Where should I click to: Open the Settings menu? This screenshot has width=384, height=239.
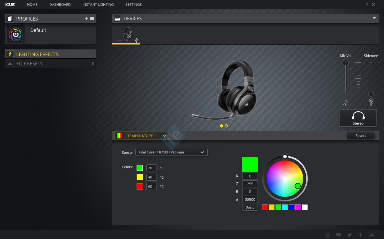point(134,5)
